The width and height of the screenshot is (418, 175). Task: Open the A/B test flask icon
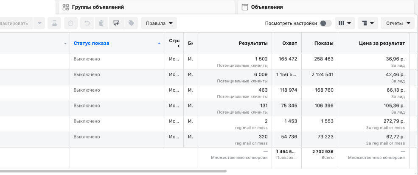pyautogui.click(x=54, y=23)
